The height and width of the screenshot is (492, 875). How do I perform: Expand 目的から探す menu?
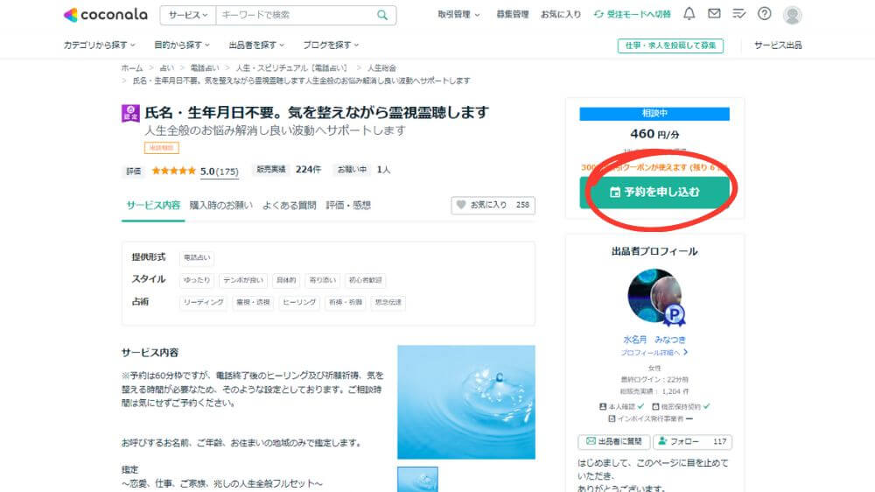(x=182, y=45)
